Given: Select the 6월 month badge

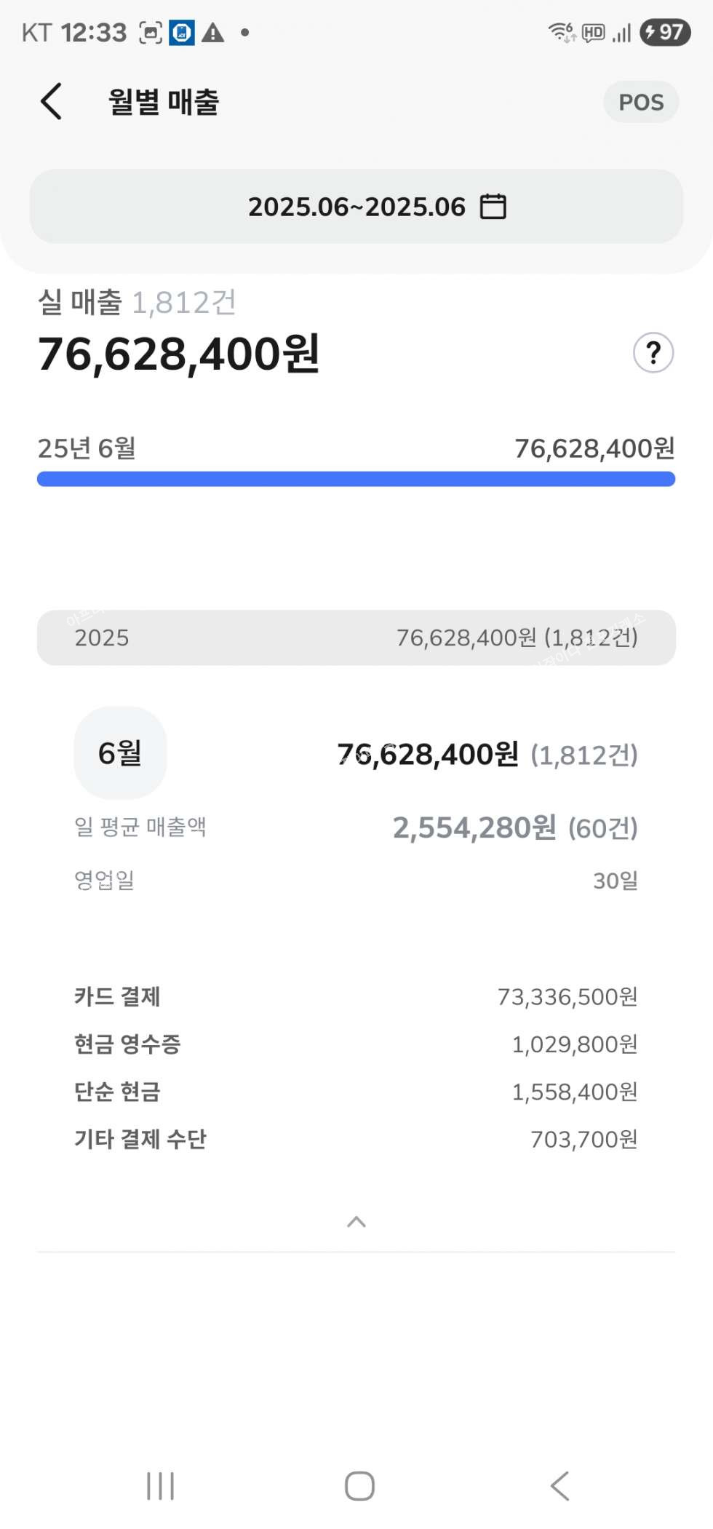Looking at the screenshot, I should pyautogui.click(x=120, y=753).
